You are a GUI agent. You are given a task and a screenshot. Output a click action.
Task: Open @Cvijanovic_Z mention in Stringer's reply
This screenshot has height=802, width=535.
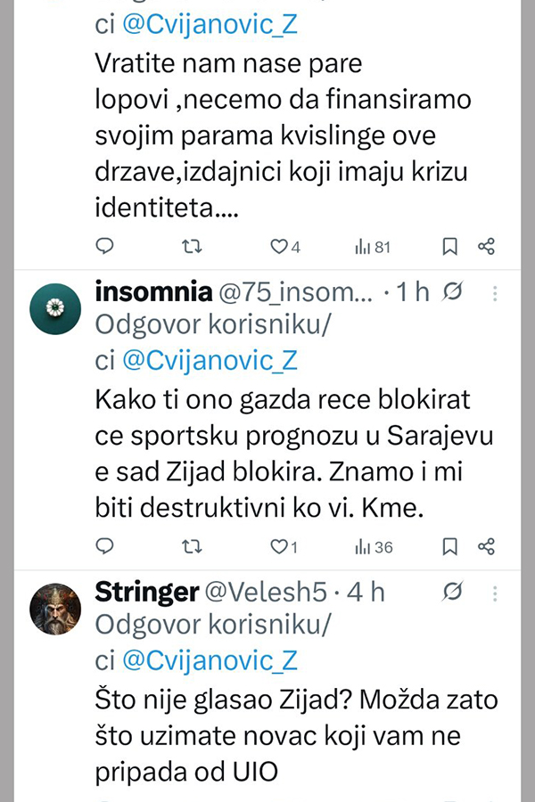(x=209, y=660)
